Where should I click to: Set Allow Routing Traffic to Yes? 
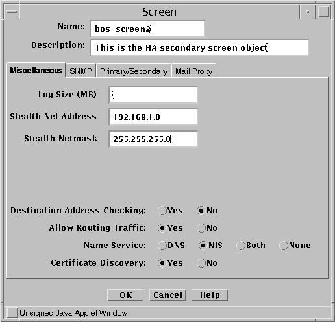pyautogui.click(x=170, y=228)
